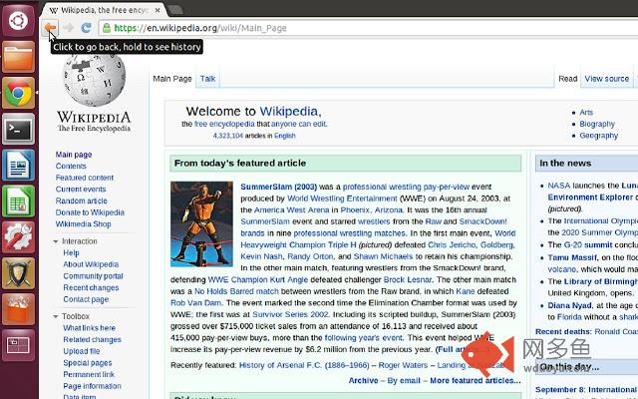Open System Settings wrench-gear dock icon
This screenshot has width=638, height=399.
point(18,237)
